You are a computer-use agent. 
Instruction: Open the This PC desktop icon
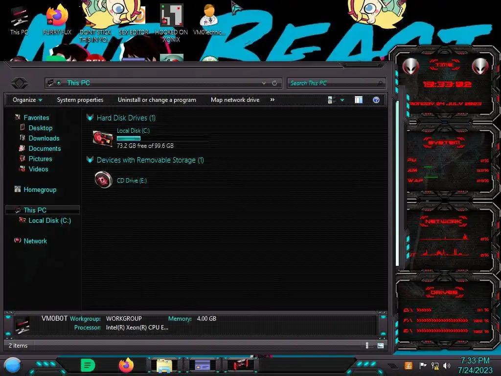[x=19, y=21]
